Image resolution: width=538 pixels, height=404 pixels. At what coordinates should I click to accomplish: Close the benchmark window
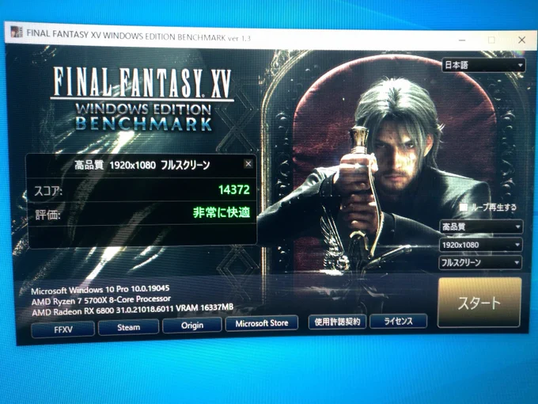click(522, 40)
